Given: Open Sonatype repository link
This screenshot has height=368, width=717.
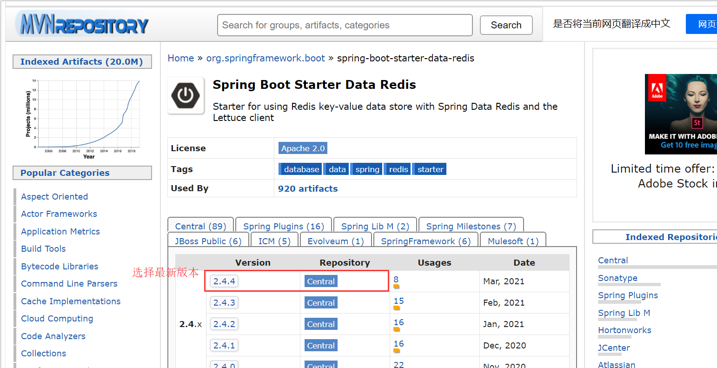Looking at the screenshot, I should 617,278.
